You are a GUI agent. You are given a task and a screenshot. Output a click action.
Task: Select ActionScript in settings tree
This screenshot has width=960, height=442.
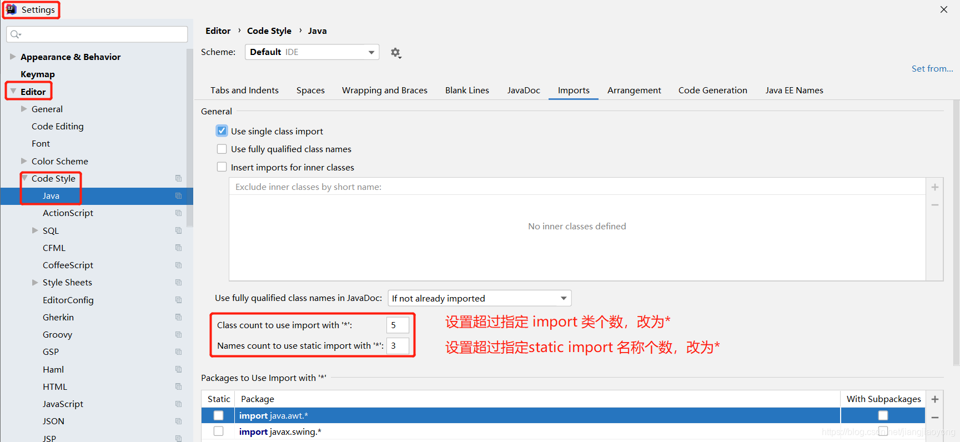(x=68, y=213)
